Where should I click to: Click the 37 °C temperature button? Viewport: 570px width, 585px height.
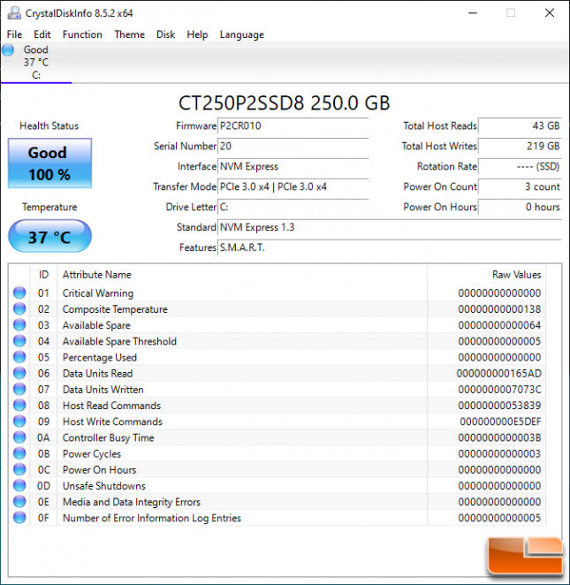(x=49, y=236)
